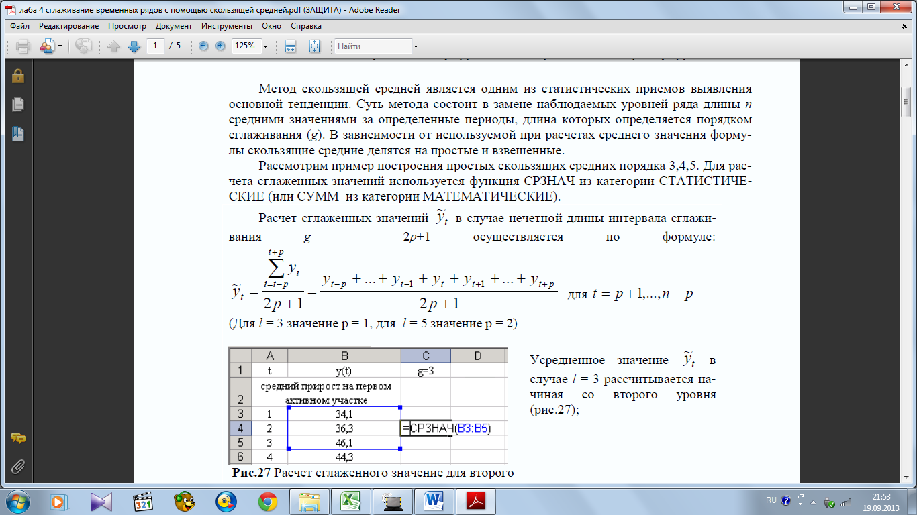Fit page width with scrolling icon
Viewport: 917px width, 515px height.
(291, 46)
